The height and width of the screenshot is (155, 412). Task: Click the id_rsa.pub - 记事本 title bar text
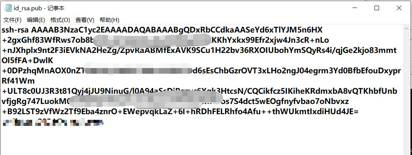pyautogui.click(x=39, y=8)
